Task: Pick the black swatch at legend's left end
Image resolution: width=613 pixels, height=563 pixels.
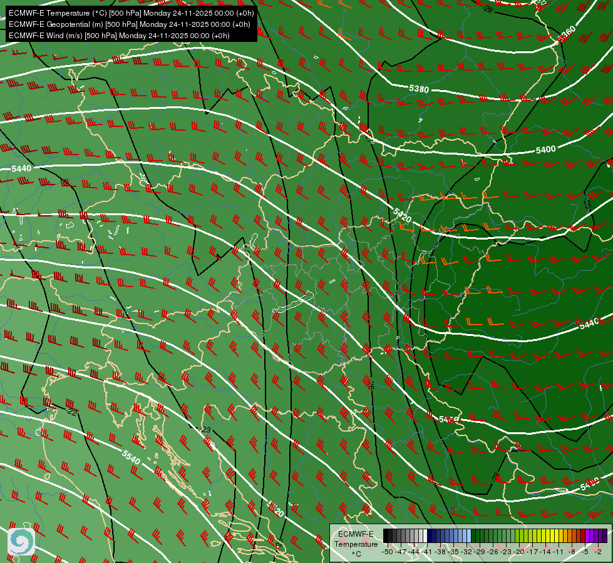Action: (x=386, y=535)
